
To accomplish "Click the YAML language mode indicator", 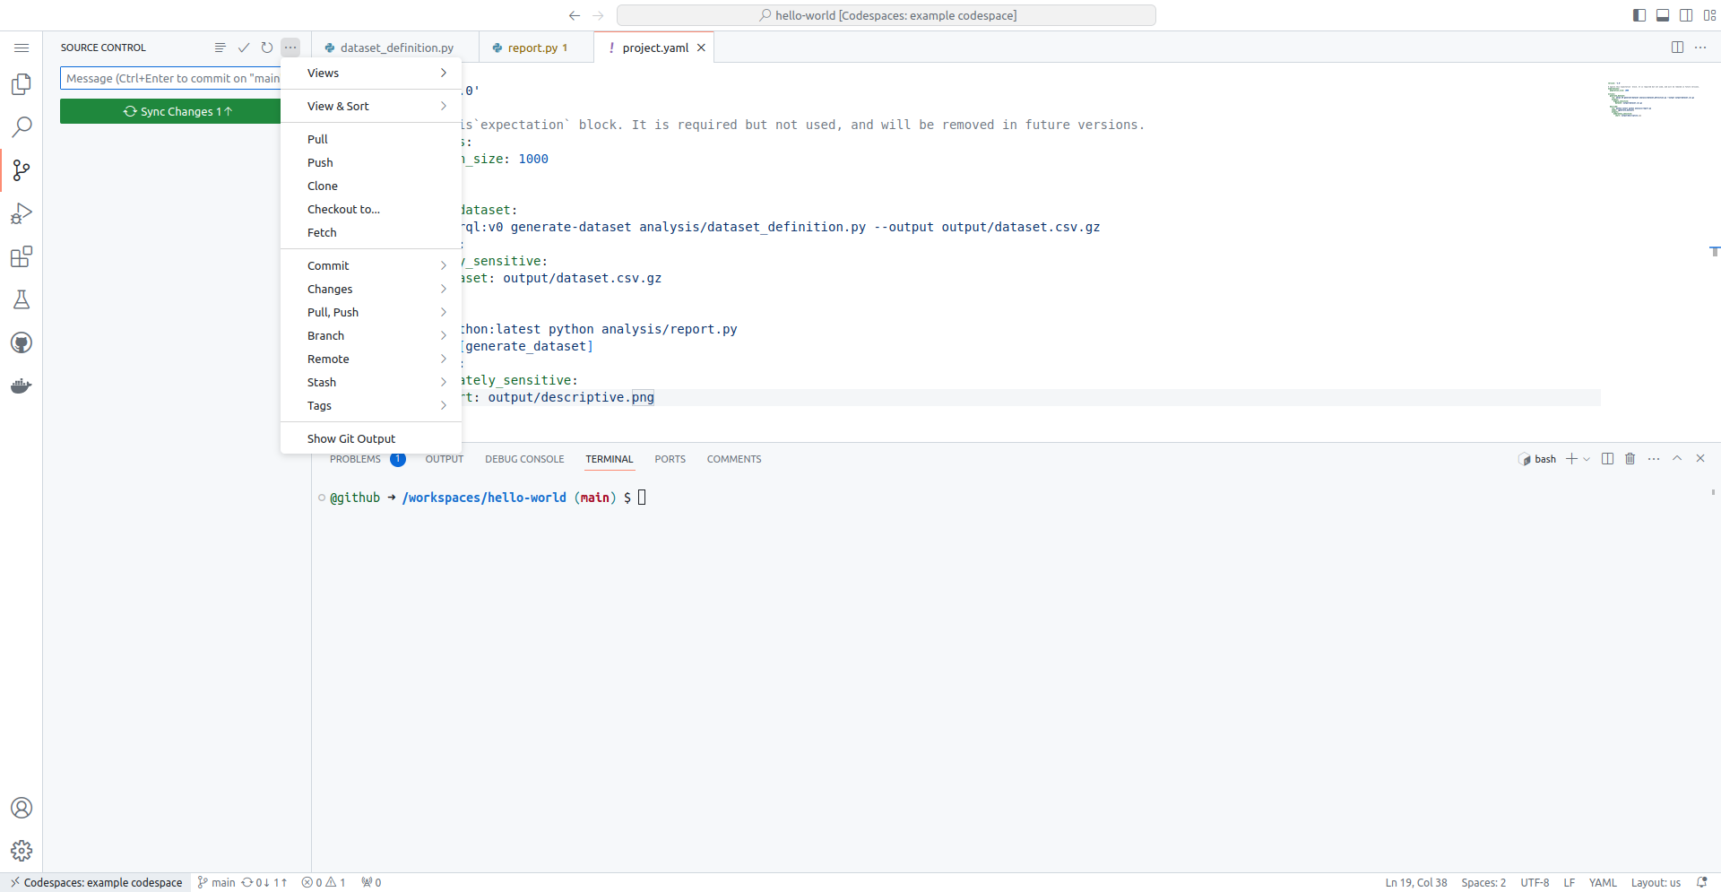I will [x=1603, y=883].
